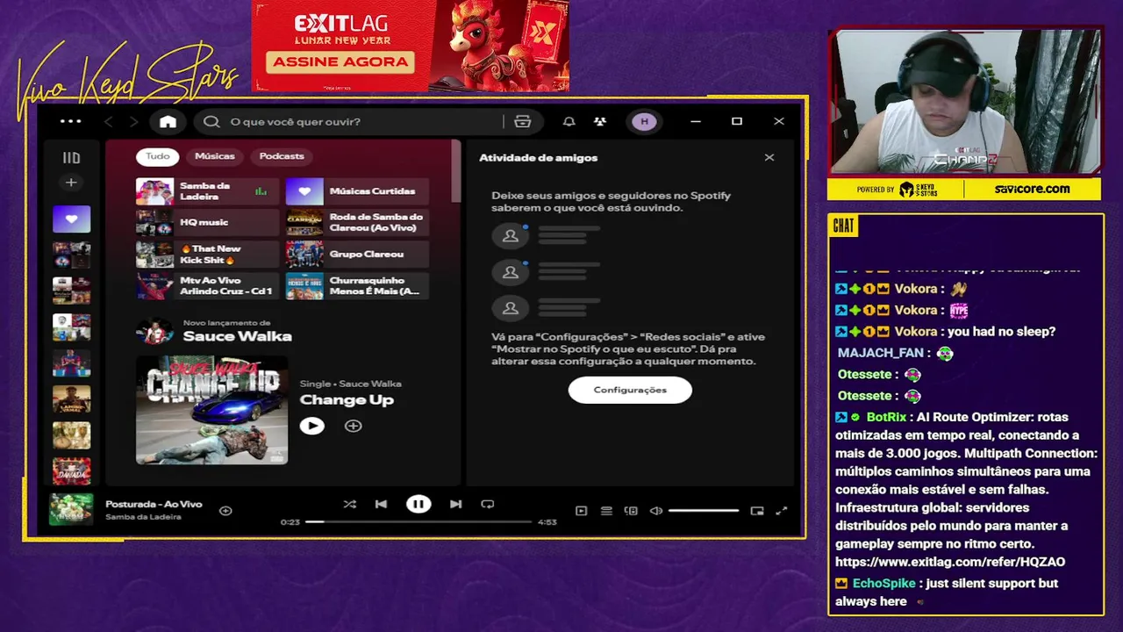Image resolution: width=1123 pixels, height=632 pixels.
Task: Open the 'Posturada - Ao Vivo' track title
Action: tap(154, 504)
